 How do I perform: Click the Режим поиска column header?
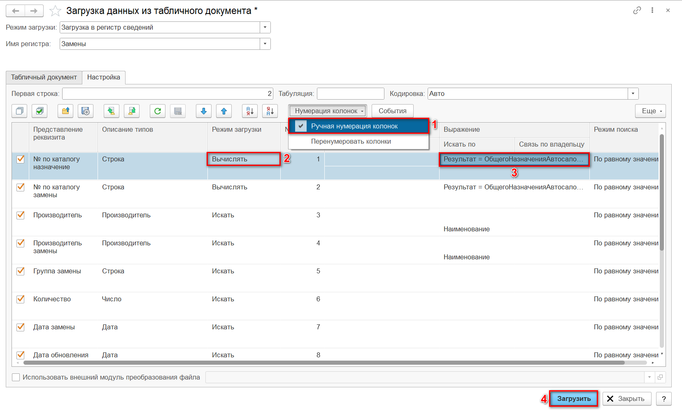pyautogui.click(x=624, y=137)
